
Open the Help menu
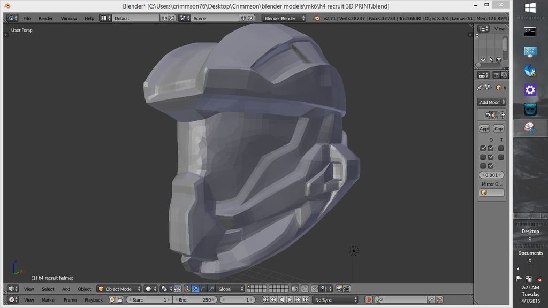click(x=89, y=18)
